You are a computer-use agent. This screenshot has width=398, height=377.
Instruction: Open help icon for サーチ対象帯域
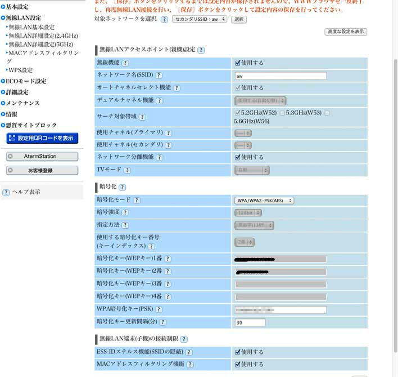(142, 117)
